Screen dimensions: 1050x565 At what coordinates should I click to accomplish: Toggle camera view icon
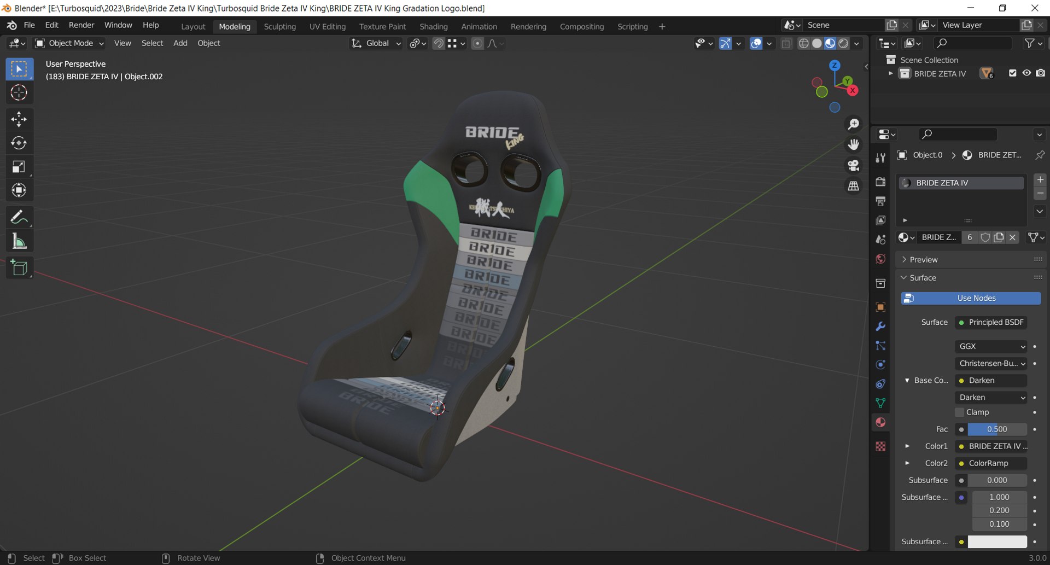[x=853, y=165]
